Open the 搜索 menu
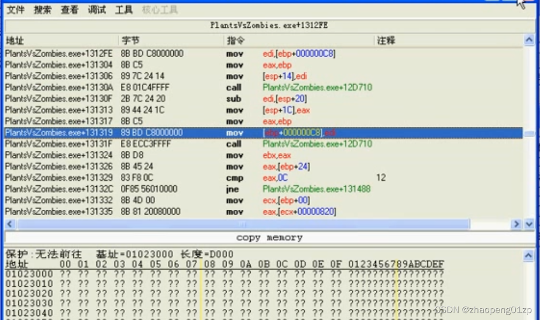This screenshot has height=320, width=540. click(x=42, y=10)
